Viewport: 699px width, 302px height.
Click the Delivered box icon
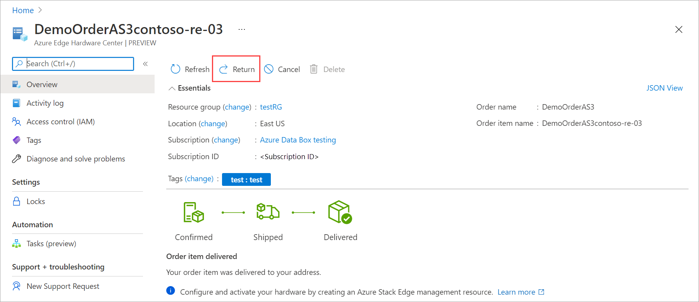click(x=340, y=212)
